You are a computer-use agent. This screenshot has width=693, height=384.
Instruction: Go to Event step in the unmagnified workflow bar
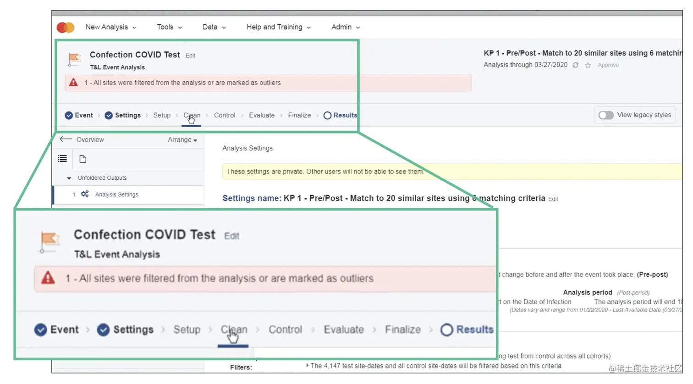(79, 115)
